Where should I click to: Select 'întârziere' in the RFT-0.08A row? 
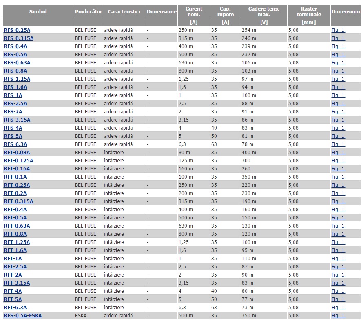point(114,153)
